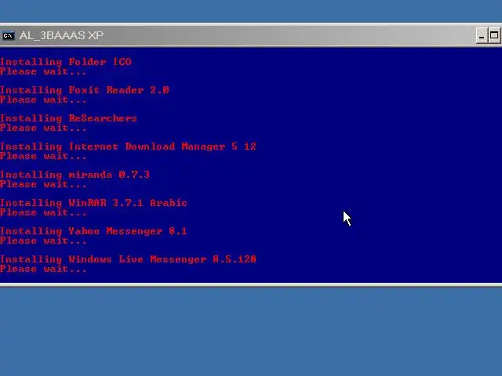
Task: Select the line 'Installing WinRAR 3.7.1 Arabic'
Action: [93, 203]
